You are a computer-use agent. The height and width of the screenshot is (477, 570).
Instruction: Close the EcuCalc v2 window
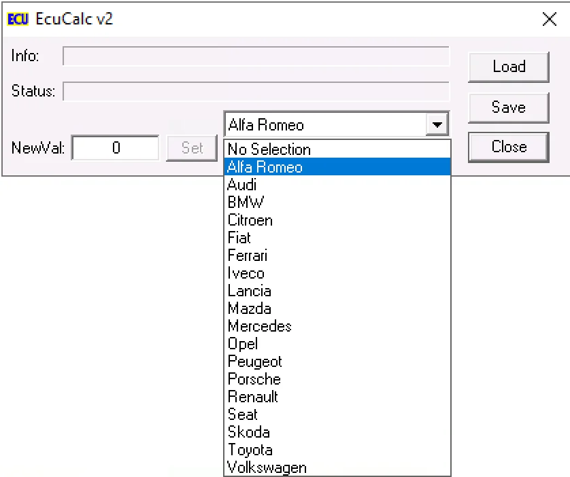coord(550,19)
